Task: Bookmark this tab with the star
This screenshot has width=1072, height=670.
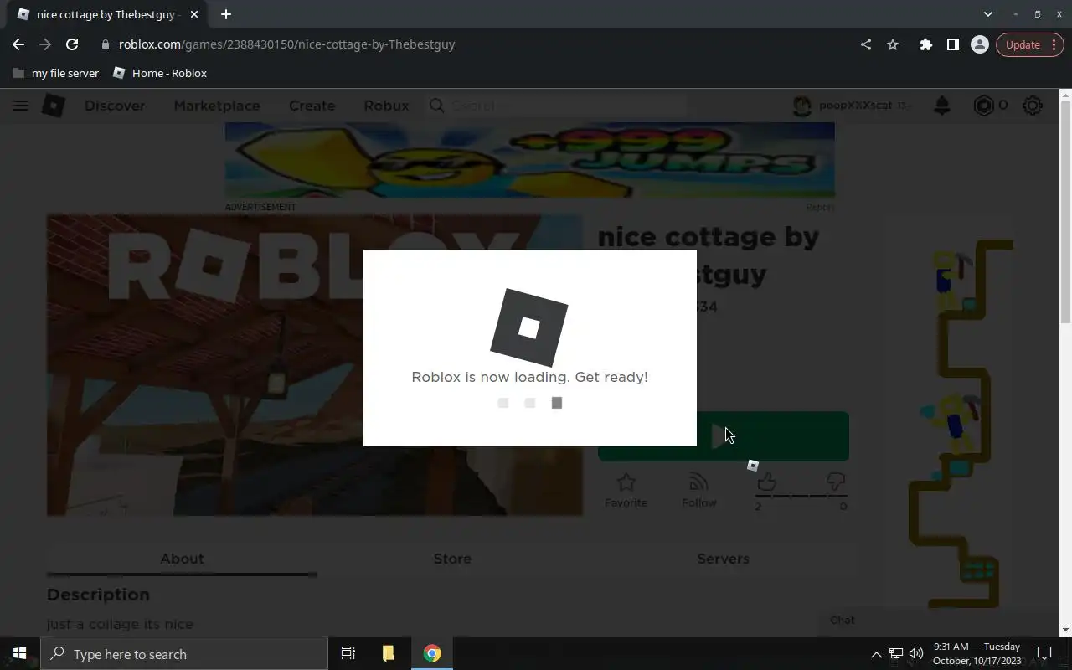Action: [893, 44]
